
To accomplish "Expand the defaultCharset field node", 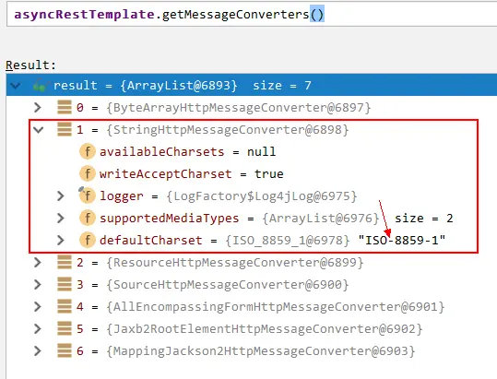I will tap(61, 241).
